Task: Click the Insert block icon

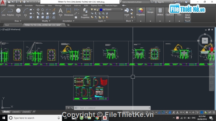Action: [x=127, y=12]
